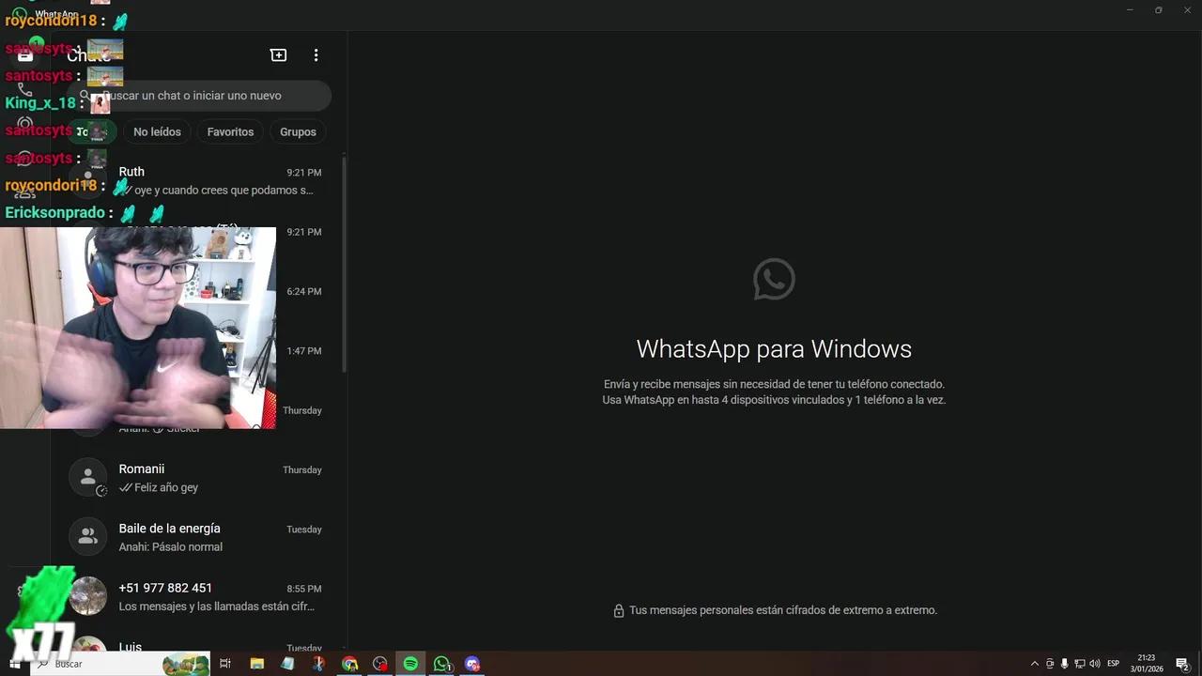The height and width of the screenshot is (676, 1202).
Task: Filter chats by No leídos
Action: pyautogui.click(x=157, y=132)
